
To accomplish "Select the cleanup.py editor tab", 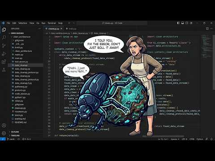I will pos(54,29).
